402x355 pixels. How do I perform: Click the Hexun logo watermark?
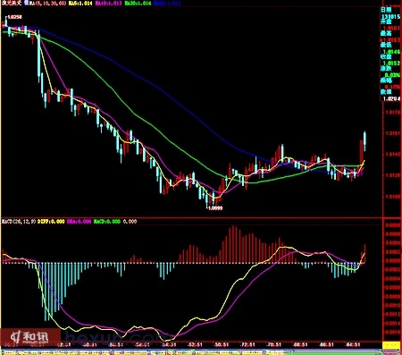pyautogui.click(x=29, y=337)
